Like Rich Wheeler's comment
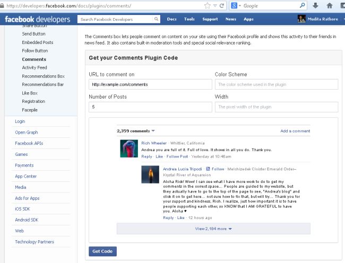 coord(159,156)
